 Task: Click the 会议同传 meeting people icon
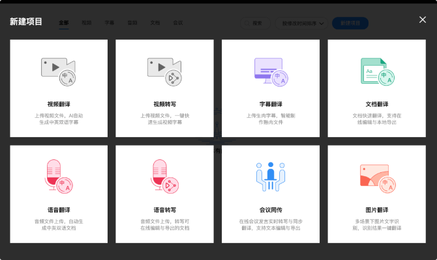coord(271,175)
